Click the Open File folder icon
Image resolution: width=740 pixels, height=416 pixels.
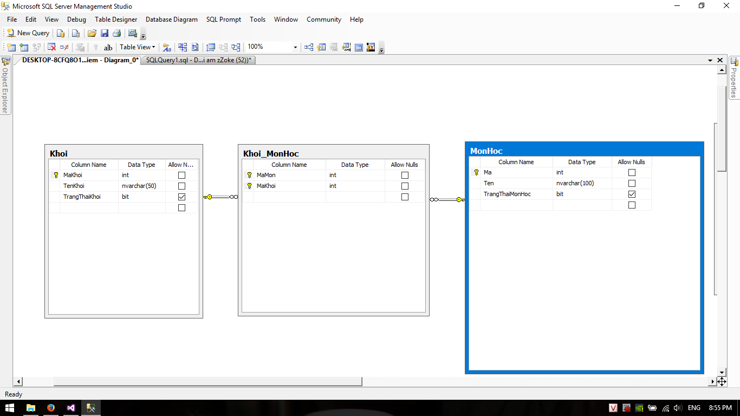pos(92,33)
